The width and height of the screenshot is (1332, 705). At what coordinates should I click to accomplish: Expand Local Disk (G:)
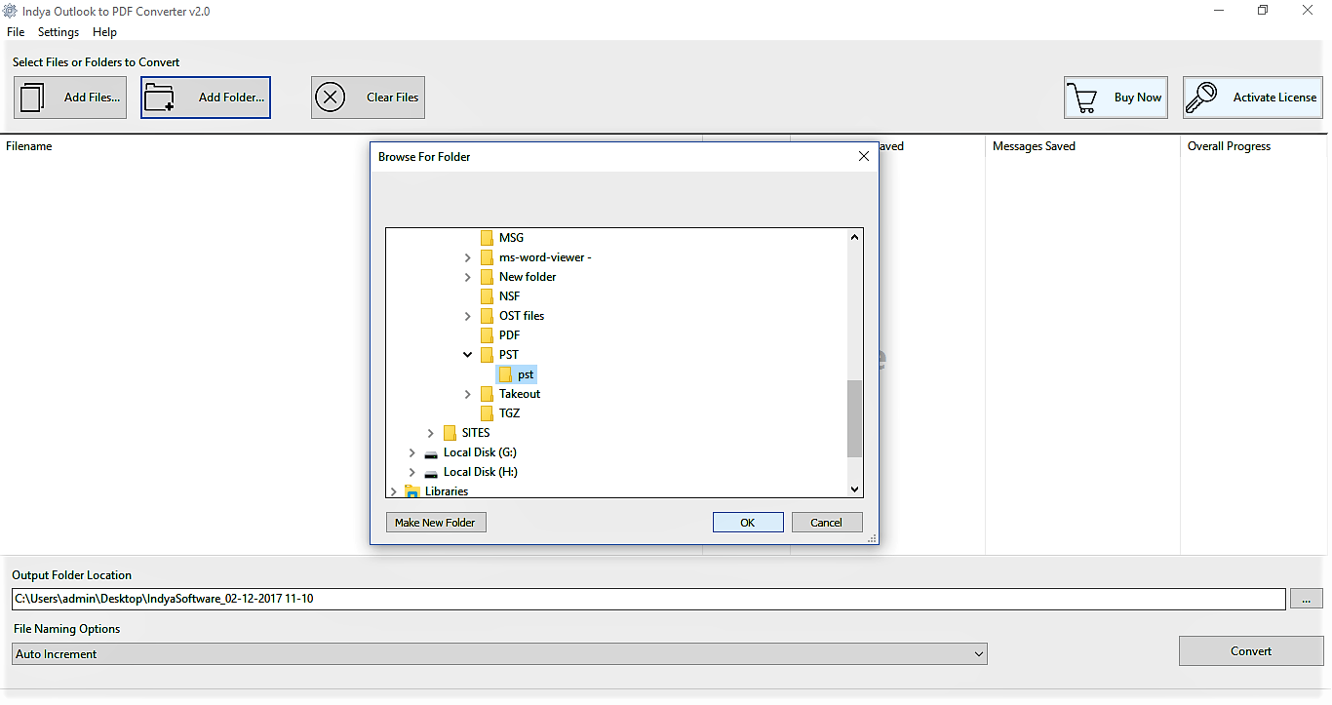[x=412, y=452]
